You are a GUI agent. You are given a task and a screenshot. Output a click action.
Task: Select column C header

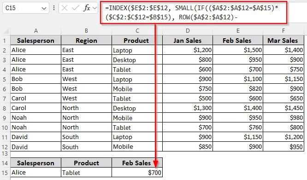click(x=137, y=31)
